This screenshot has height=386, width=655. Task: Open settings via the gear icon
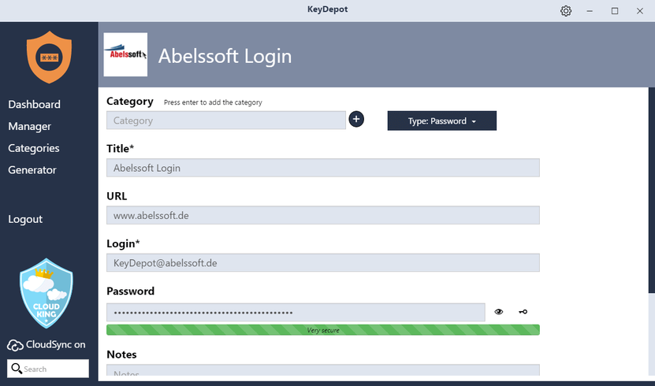pyautogui.click(x=566, y=11)
